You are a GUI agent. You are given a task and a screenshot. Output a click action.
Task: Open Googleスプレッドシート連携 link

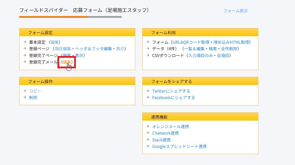[x=179, y=146]
